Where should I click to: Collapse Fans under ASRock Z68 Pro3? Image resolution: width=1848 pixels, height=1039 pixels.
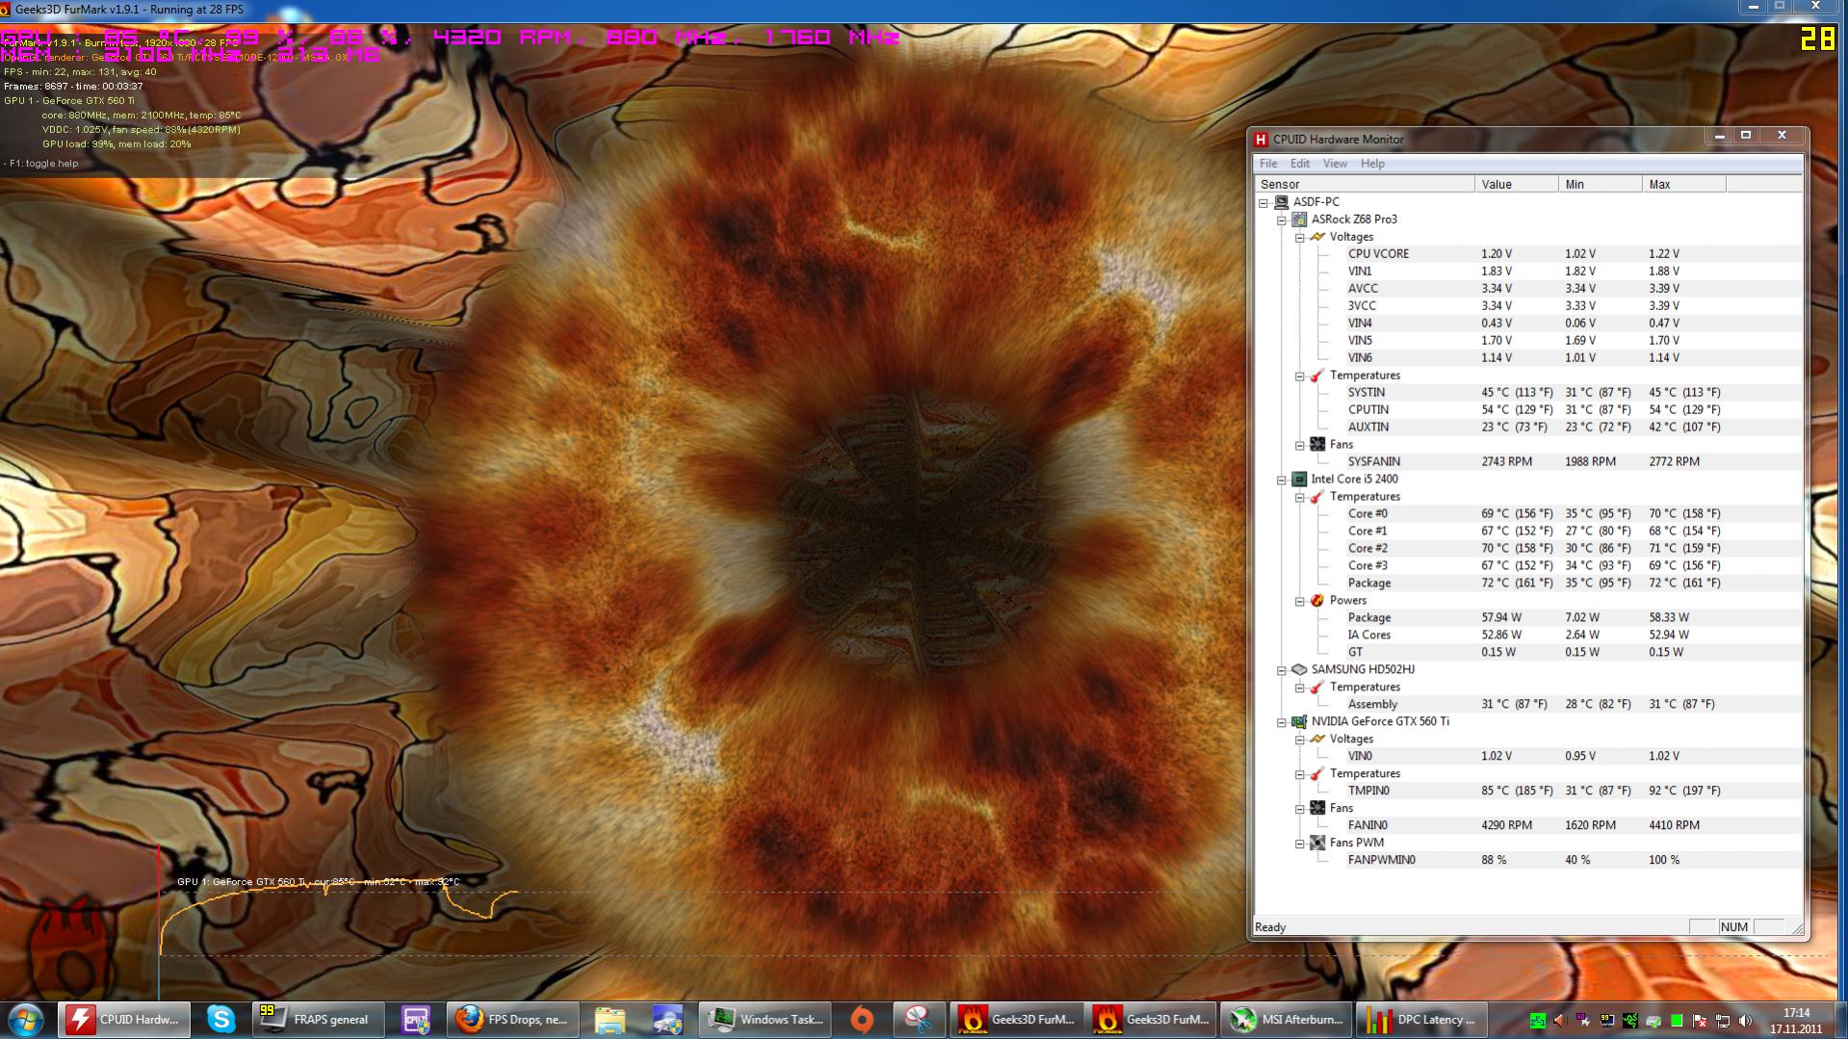tap(1299, 445)
